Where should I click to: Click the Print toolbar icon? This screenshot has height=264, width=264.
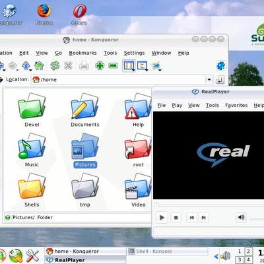[84, 65]
